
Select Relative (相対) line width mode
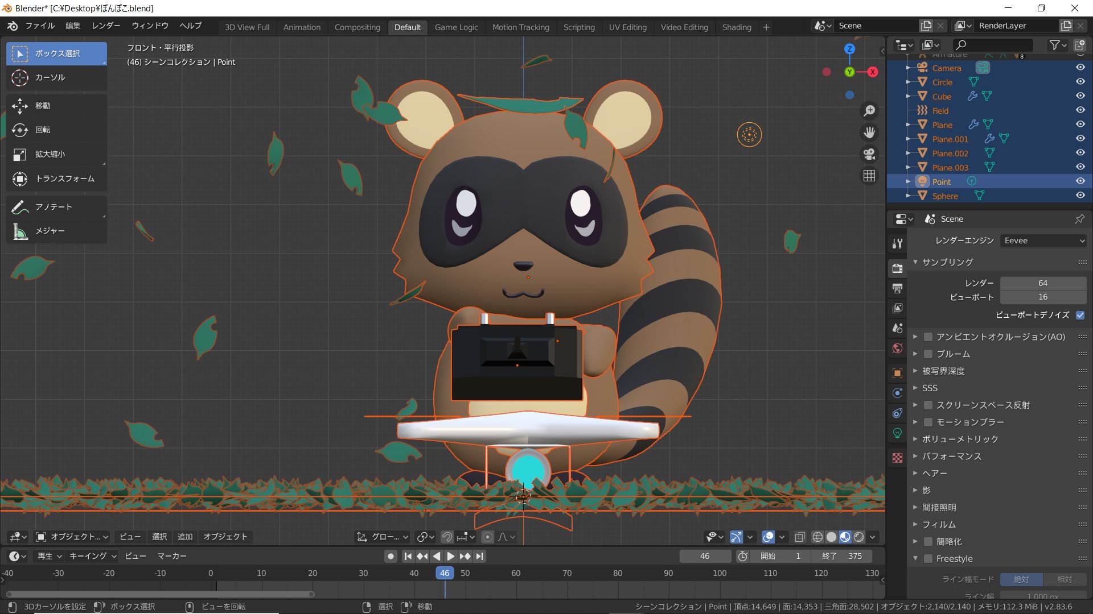(x=1064, y=579)
